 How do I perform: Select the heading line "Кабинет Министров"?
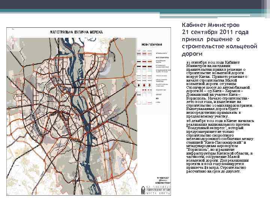(211, 25)
